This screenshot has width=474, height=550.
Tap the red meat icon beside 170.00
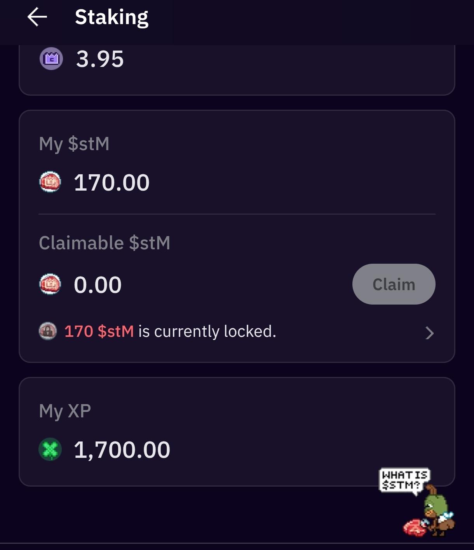pos(50,182)
